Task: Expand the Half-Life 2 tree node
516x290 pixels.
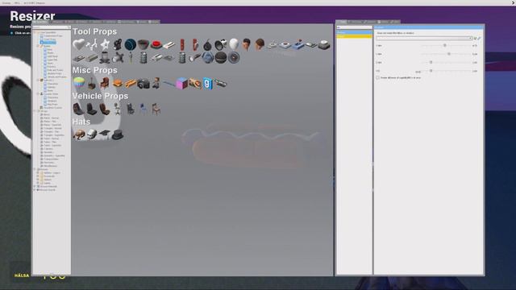Action: [x=38, y=81]
